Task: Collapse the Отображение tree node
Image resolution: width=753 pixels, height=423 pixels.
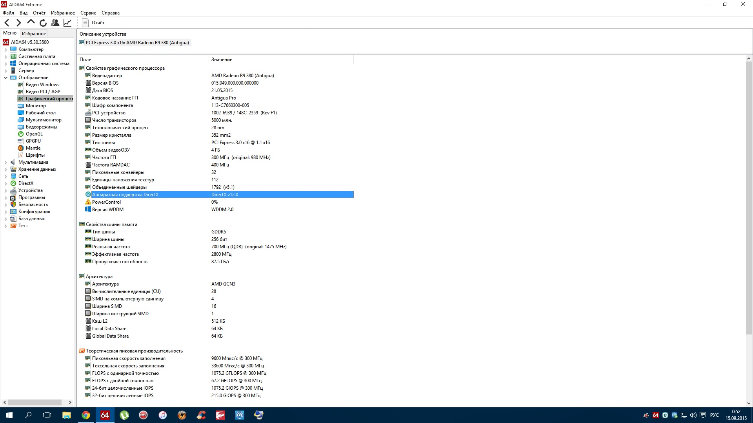Action: (5, 78)
